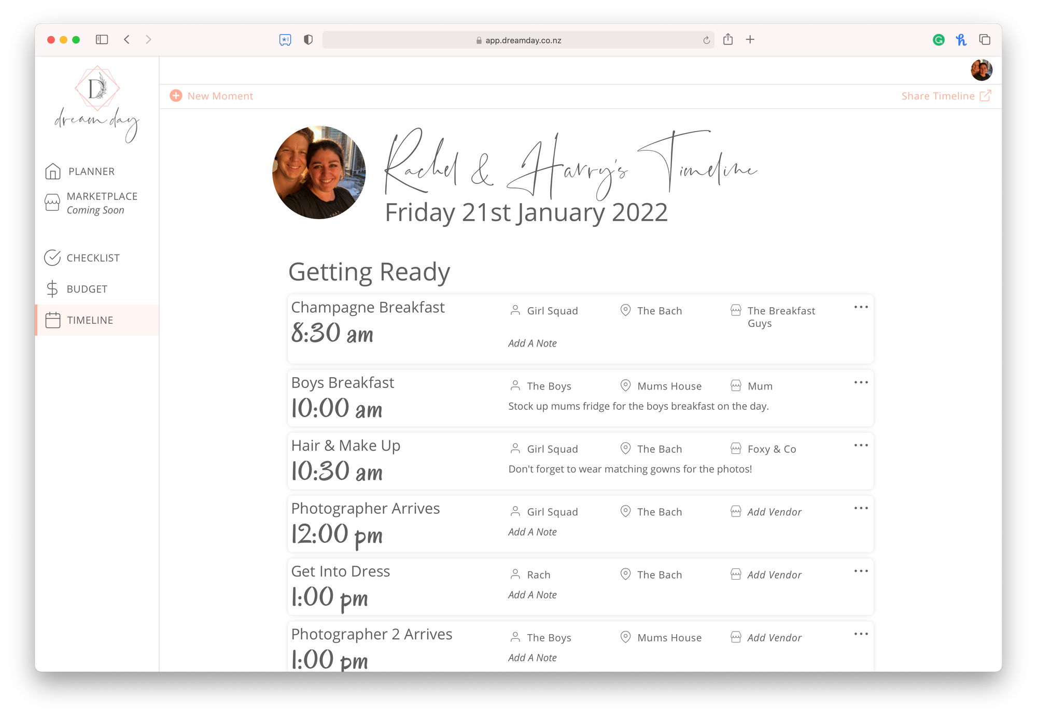Screen dimensions: 1037x718
Task: Click the Photographer 2 Arrives title
Action: click(371, 634)
